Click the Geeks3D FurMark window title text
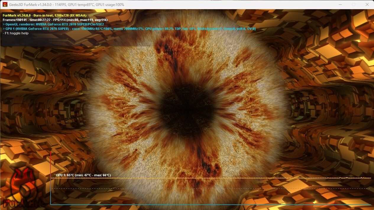 tap(67, 5)
